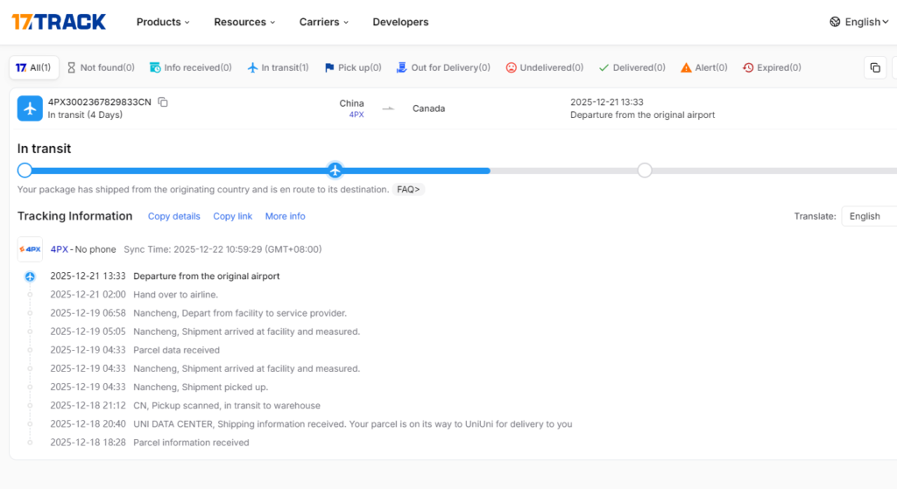Click the Canada destination label

pos(428,108)
